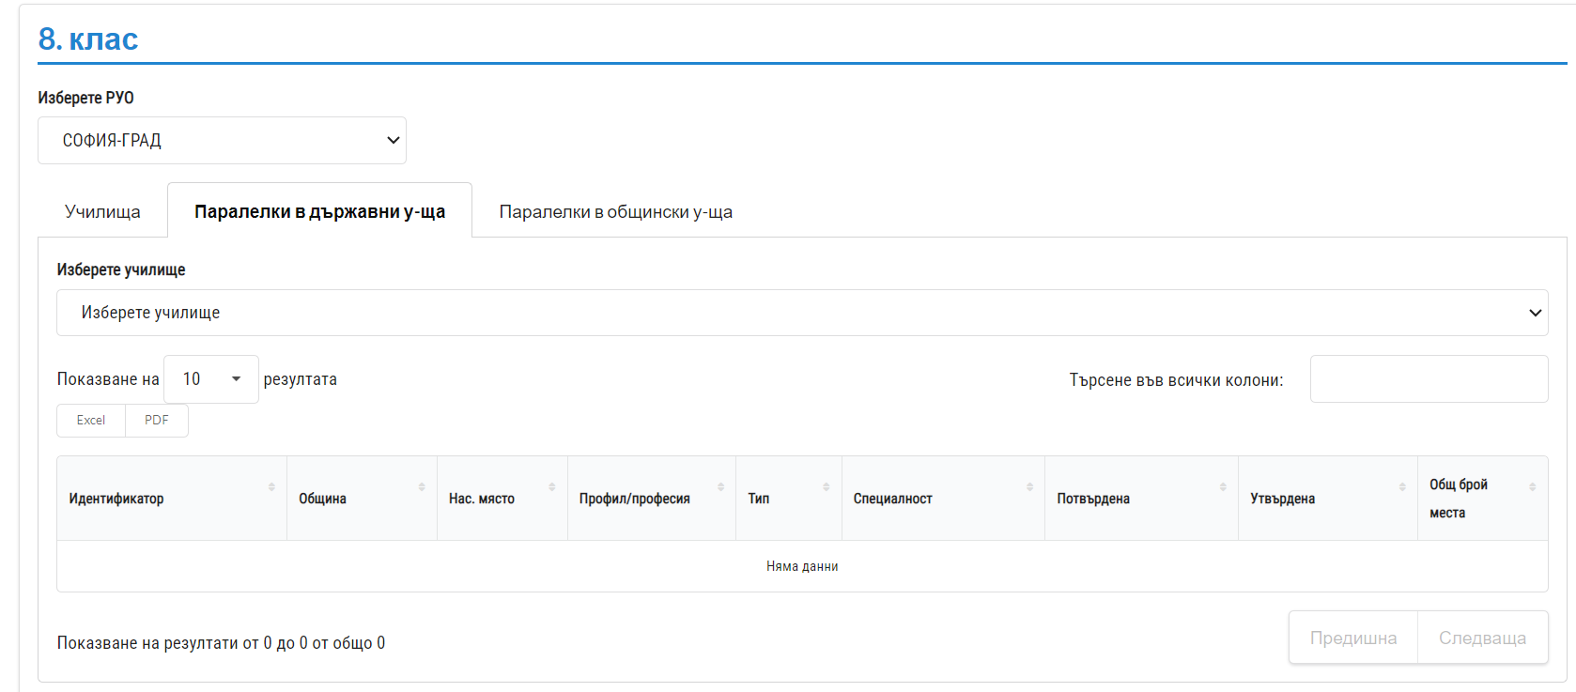Click sort icon in Тип column
This screenshot has height=692, width=1576.
click(x=827, y=487)
